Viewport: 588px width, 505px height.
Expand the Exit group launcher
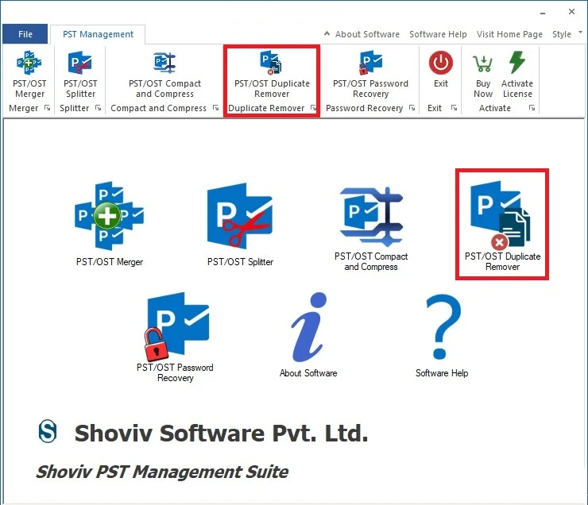455,108
